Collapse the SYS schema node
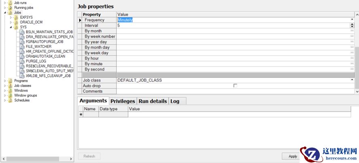This screenshot has height=163, width=359. point(11,27)
